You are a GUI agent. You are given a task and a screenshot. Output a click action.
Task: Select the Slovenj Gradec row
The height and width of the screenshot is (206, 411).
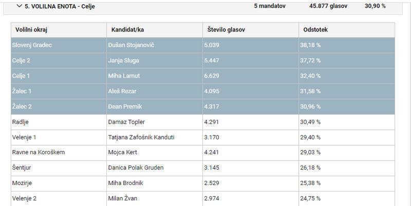32,45
